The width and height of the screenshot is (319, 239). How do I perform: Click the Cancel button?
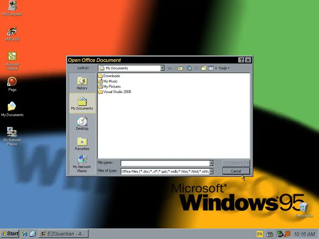click(x=236, y=171)
